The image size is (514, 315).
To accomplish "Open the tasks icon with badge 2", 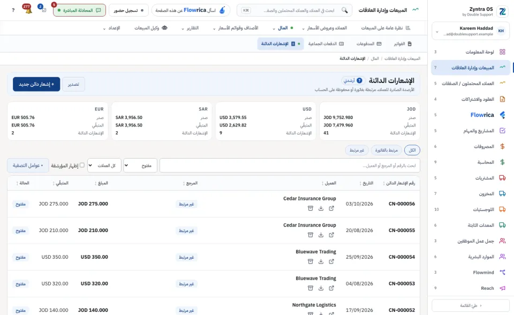I will click(x=44, y=10).
